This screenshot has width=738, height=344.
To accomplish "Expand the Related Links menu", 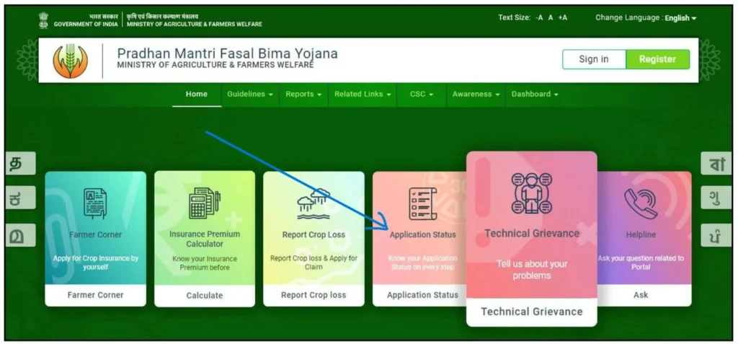I will click(363, 94).
